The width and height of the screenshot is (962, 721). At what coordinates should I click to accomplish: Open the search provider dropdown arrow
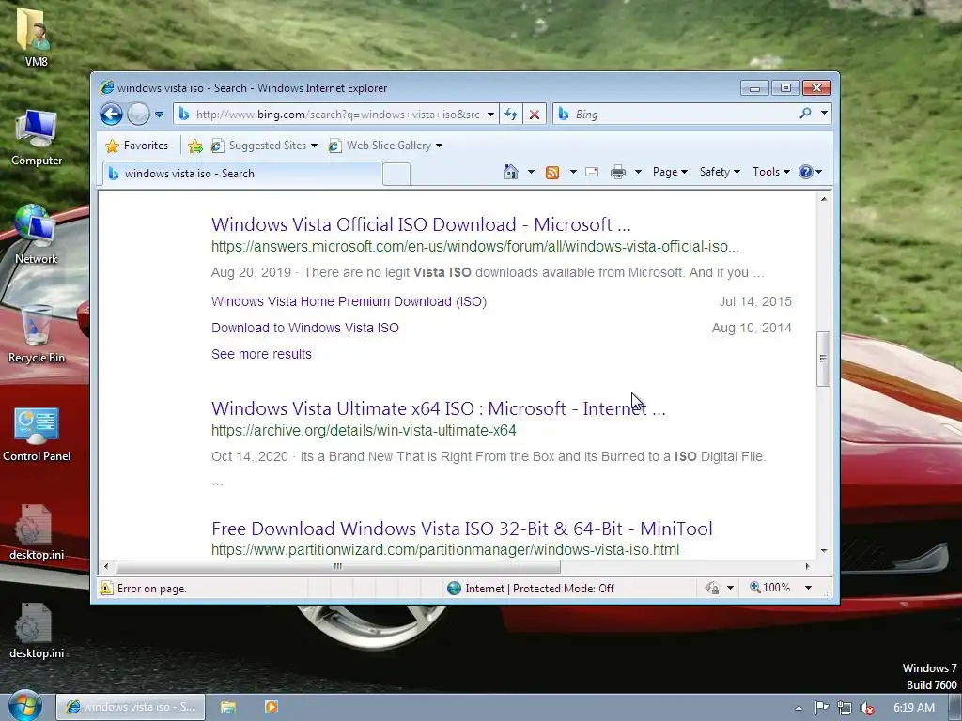coord(824,114)
